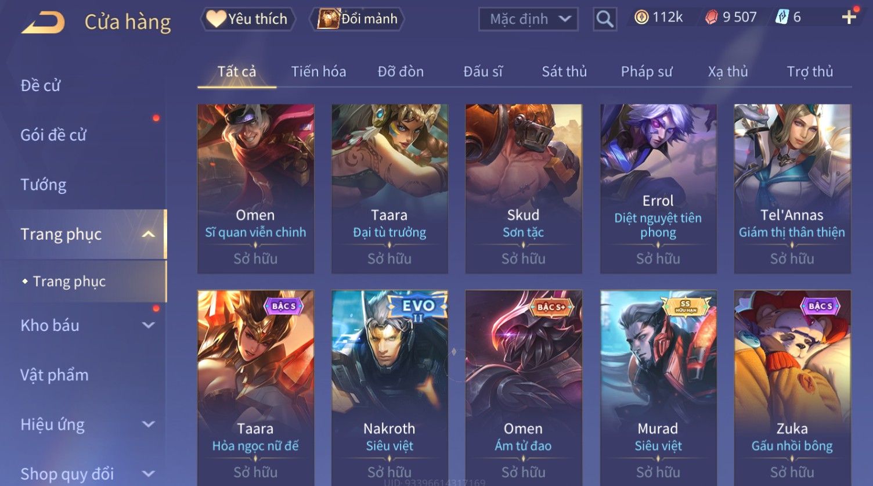Collapse the Trang phục sidebar section

pos(149,234)
